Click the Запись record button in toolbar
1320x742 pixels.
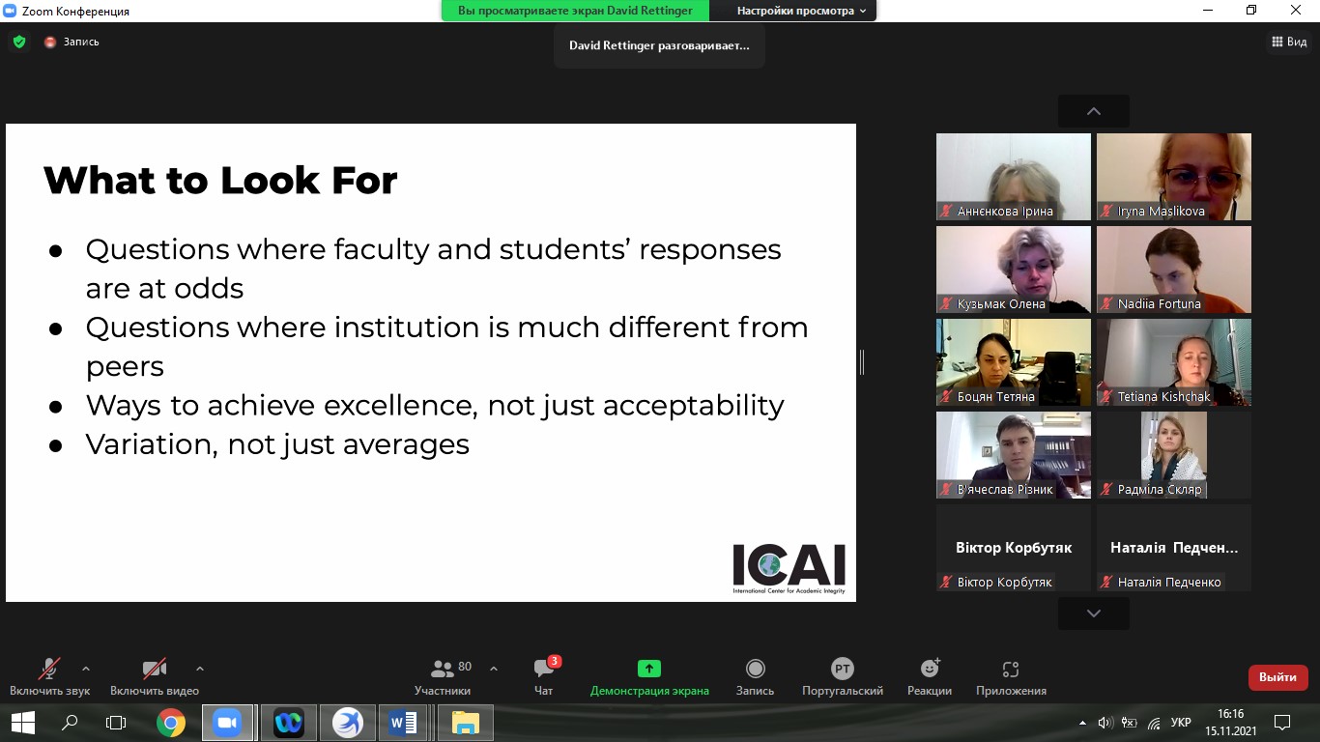coord(756,676)
